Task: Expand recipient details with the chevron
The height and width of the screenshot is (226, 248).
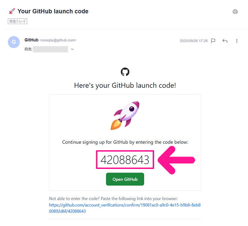Action: [x=72, y=49]
